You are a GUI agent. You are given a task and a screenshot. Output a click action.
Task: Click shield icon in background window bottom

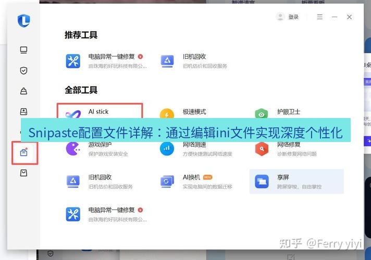coord(51,254)
